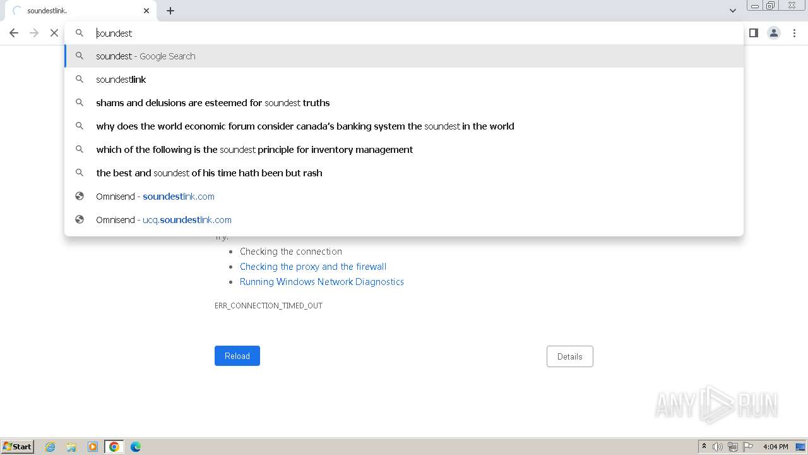Open the Action Center flag icon
Image resolution: width=808 pixels, height=455 pixels.
(748, 447)
